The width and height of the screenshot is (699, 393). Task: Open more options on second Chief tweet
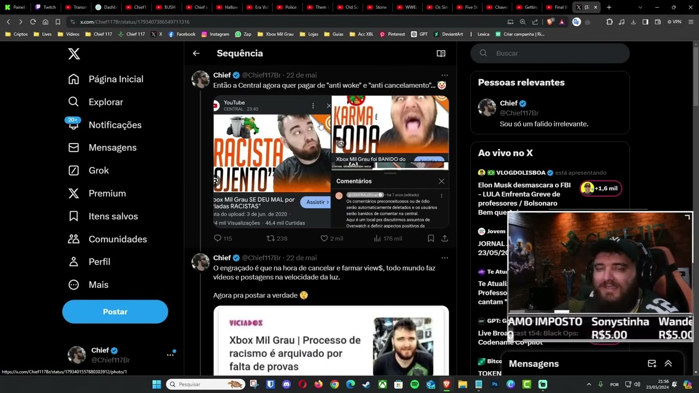pyautogui.click(x=445, y=258)
